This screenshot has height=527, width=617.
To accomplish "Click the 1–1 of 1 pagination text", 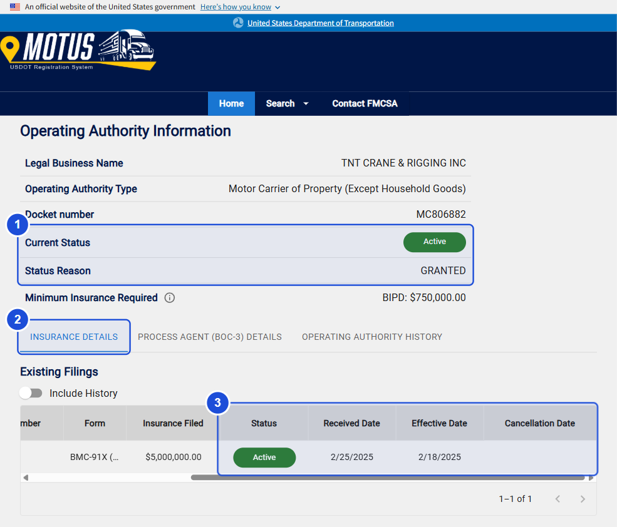I will [x=516, y=499].
